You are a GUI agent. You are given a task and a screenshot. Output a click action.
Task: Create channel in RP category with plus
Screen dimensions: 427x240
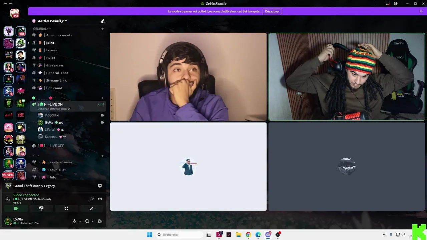(x=102, y=156)
